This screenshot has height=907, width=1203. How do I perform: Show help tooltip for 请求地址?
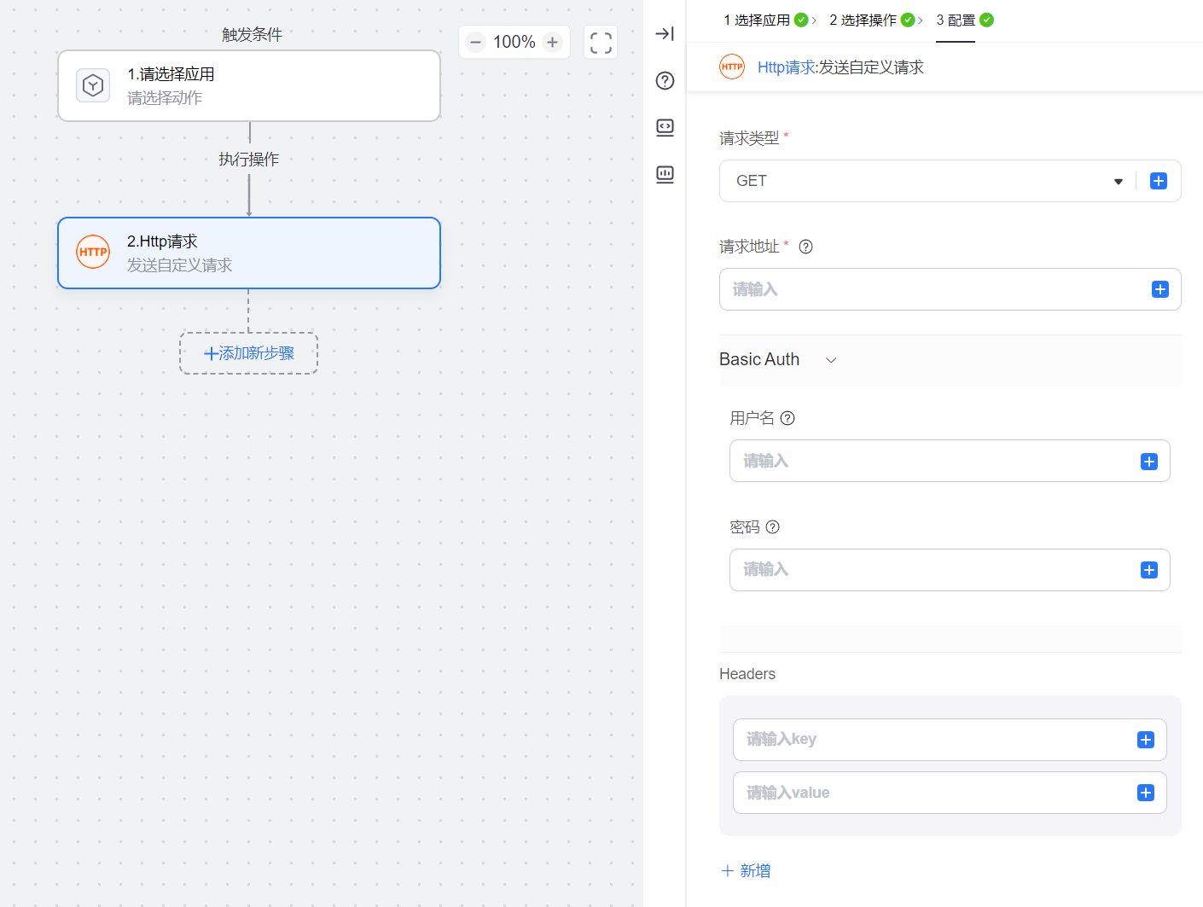pyautogui.click(x=805, y=247)
